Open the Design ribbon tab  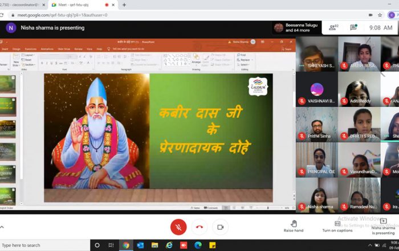(x=17, y=49)
